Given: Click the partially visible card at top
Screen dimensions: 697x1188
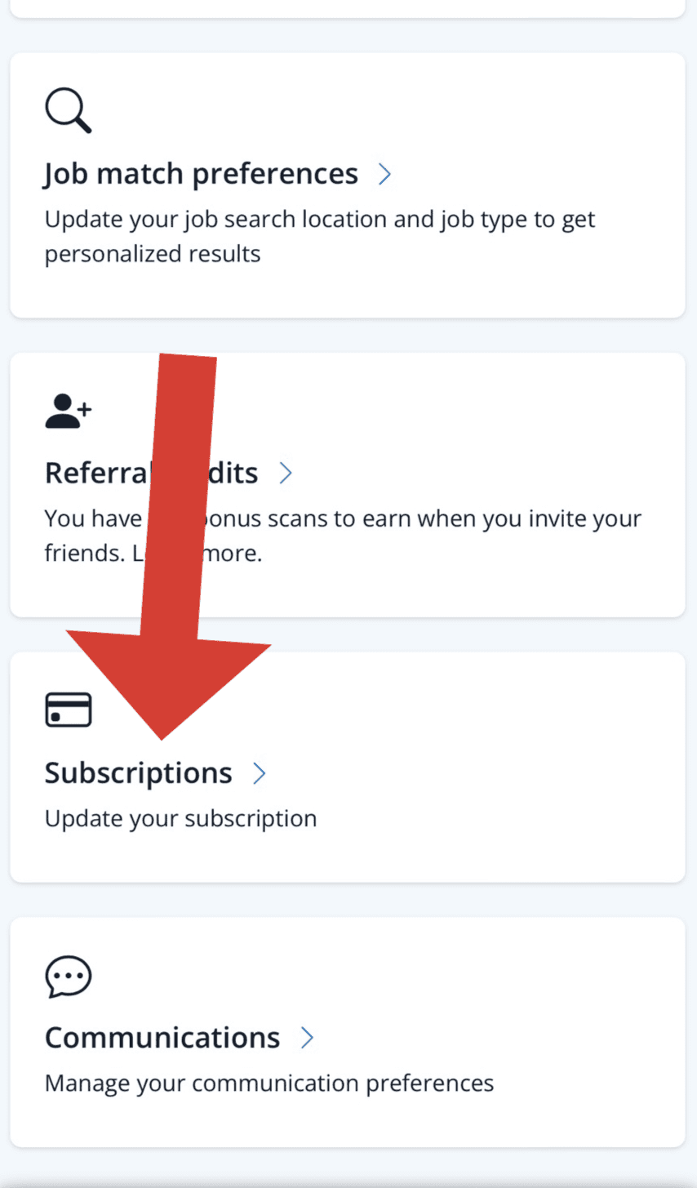Looking at the screenshot, I should 348,8.
